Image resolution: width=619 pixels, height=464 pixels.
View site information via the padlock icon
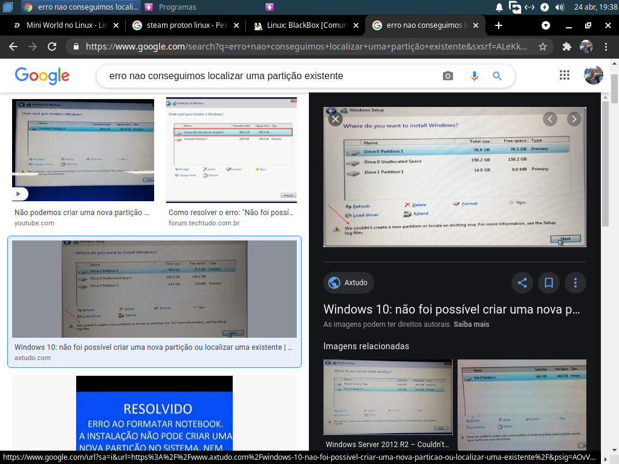[x=76, y=47]
